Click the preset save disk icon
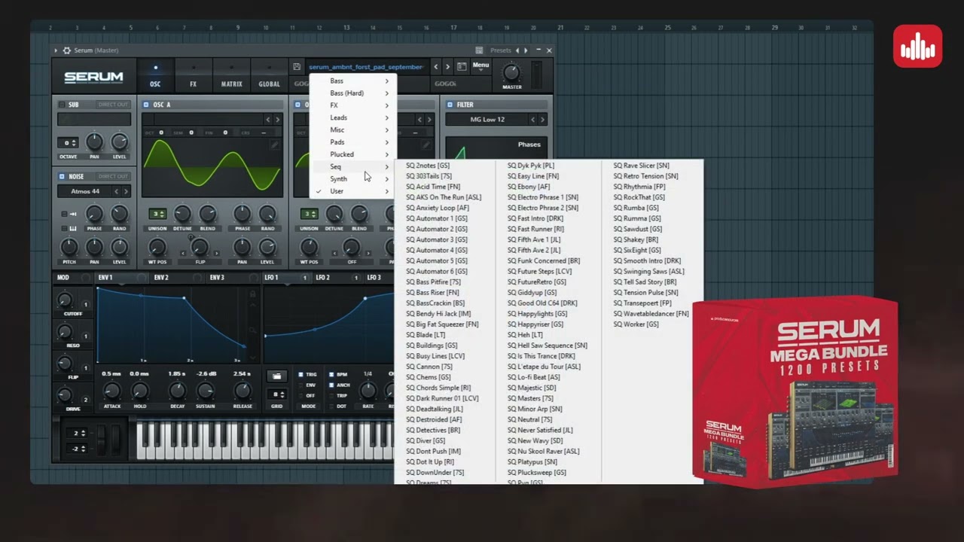This screenshot has height=542, width=964. tap(297, 67)
